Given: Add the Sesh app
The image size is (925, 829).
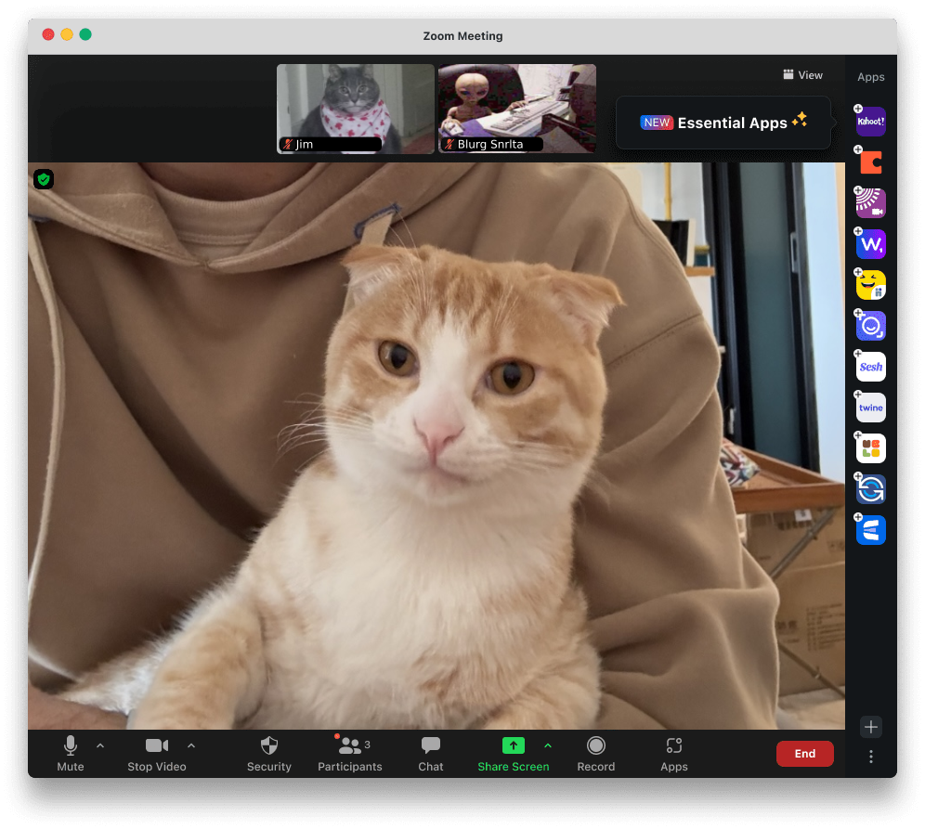Looking at the screenshot, I should [870, 366].
